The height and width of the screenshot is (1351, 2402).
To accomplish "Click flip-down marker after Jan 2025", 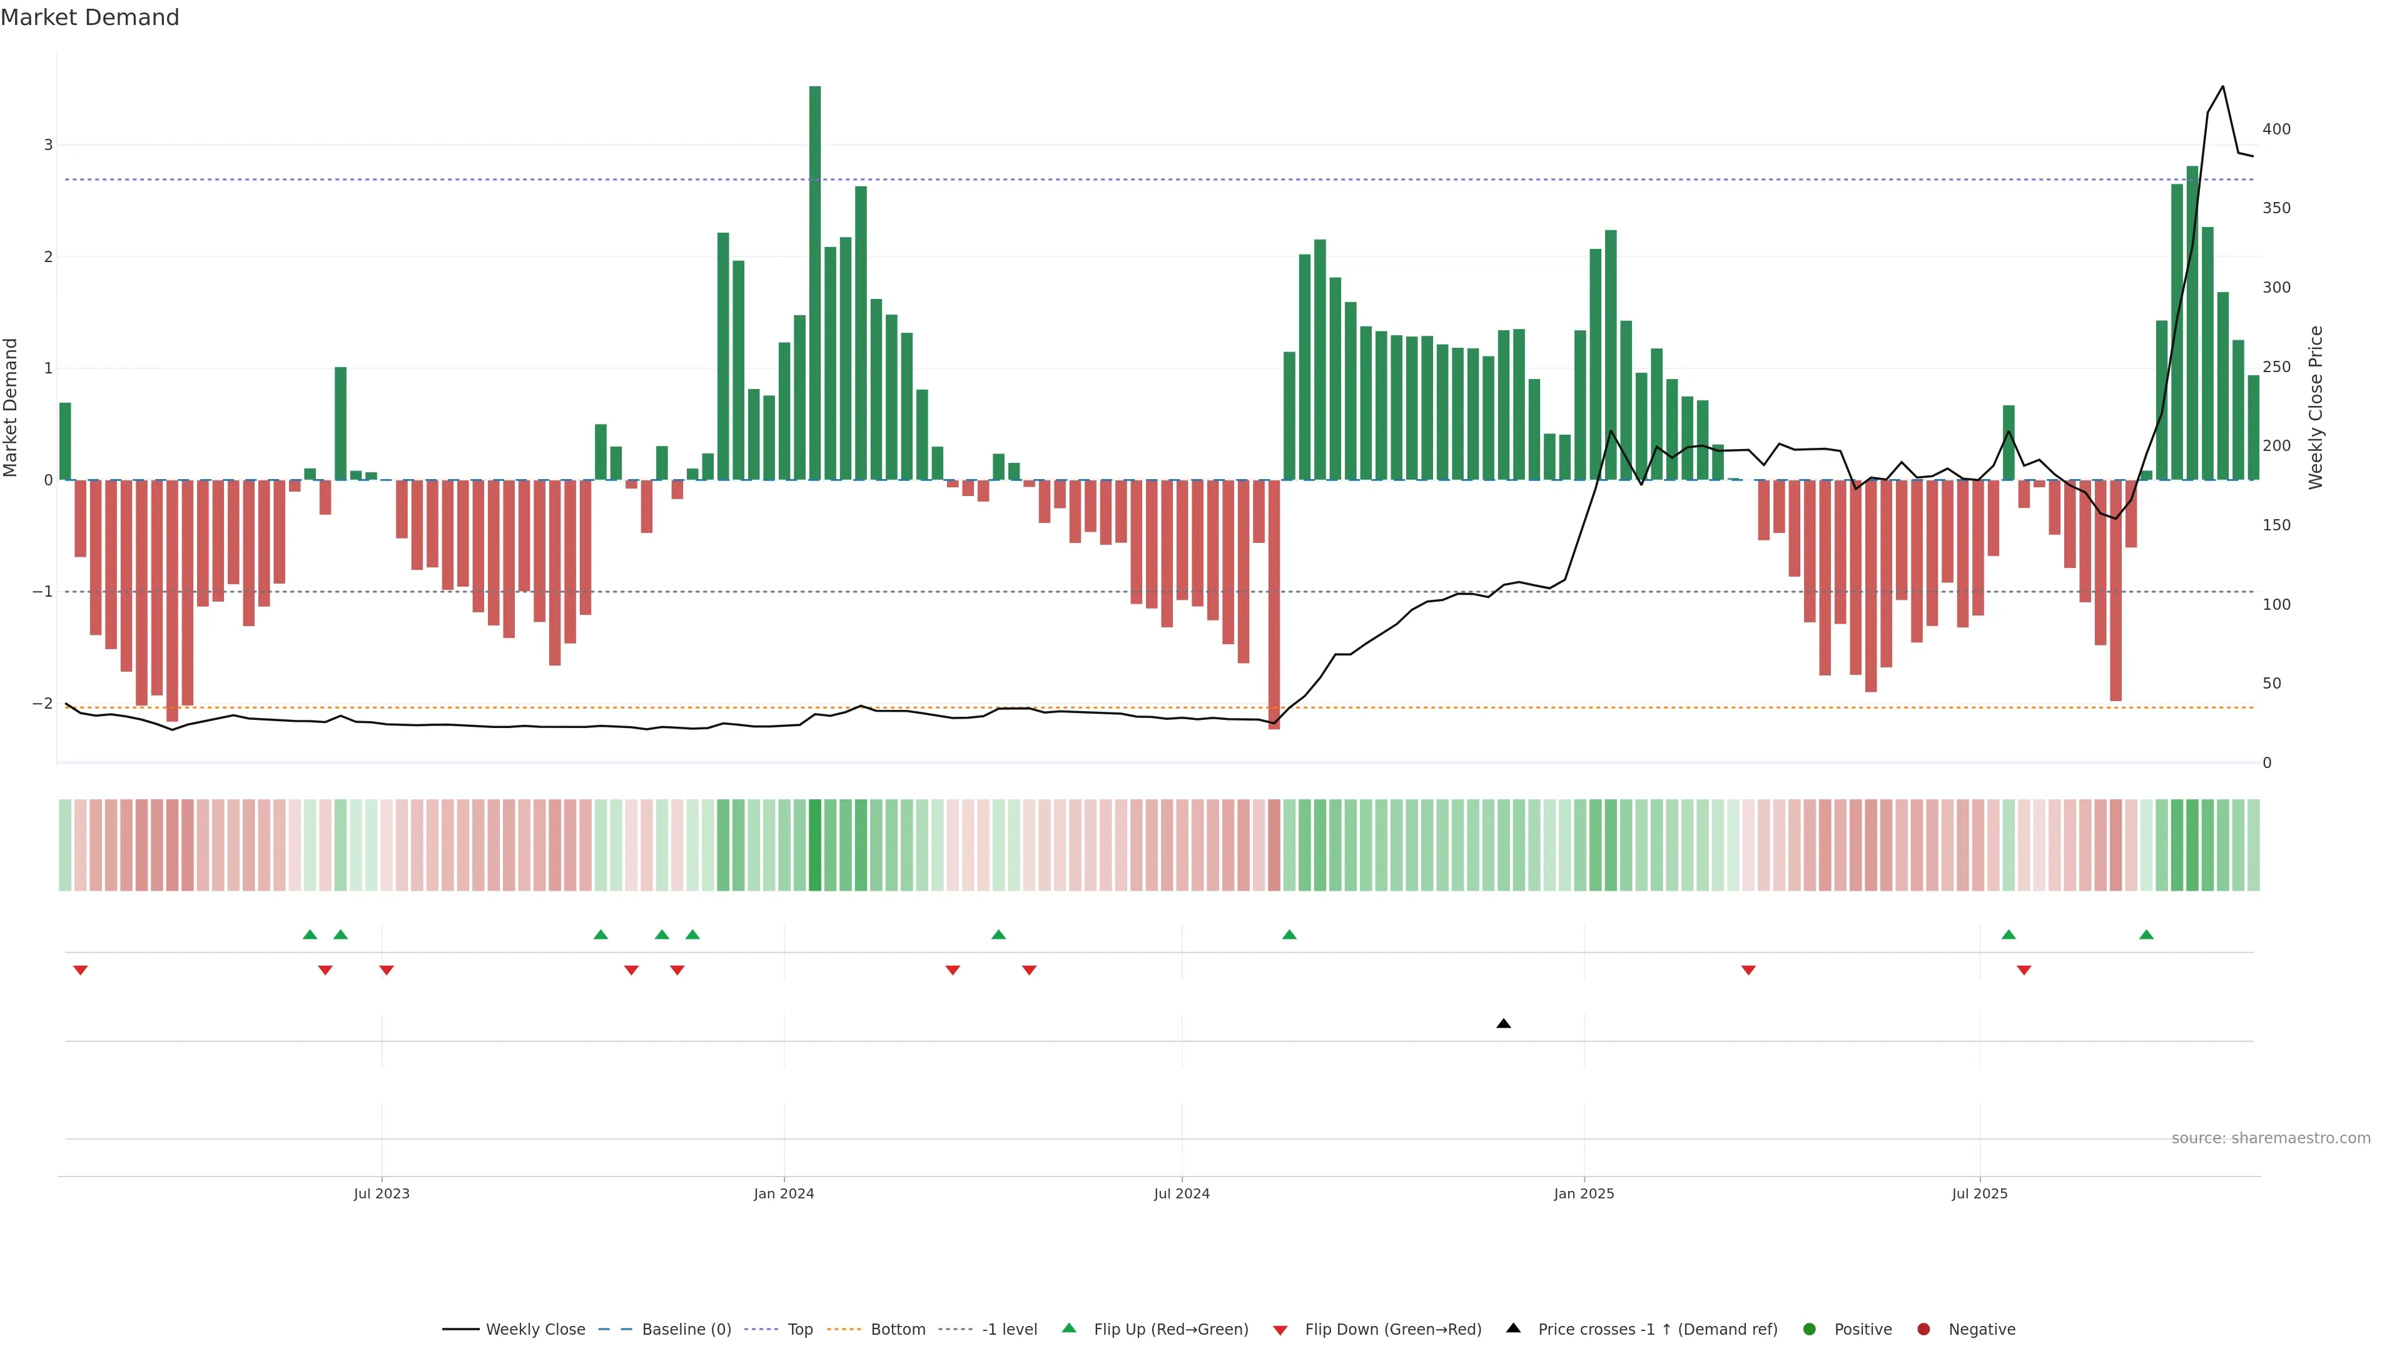I will click(x=1748, y=971).
